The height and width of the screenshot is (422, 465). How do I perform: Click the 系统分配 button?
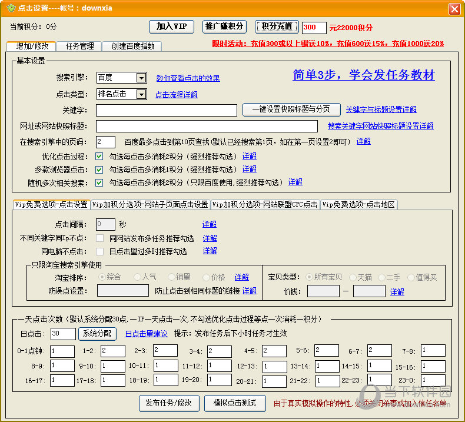tap(97, 334)
